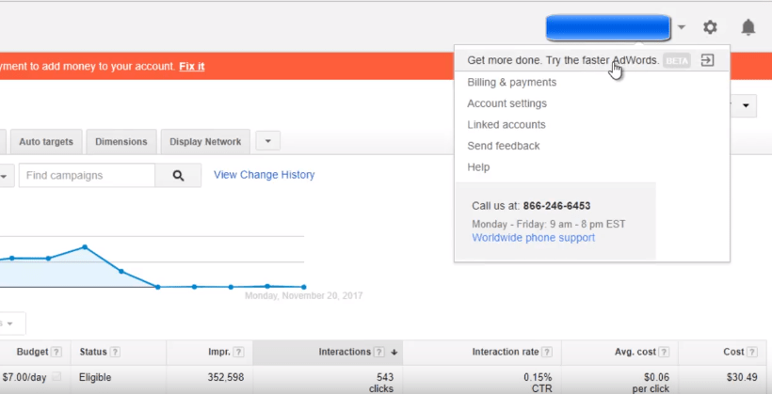Click the sort descending arrow on Interactions
This screenshot has height=394, width=772.
pyautogui.click(x=394, y=353)
